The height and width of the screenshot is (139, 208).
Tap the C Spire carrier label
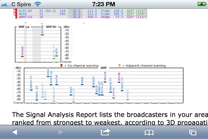pos(21,4)
